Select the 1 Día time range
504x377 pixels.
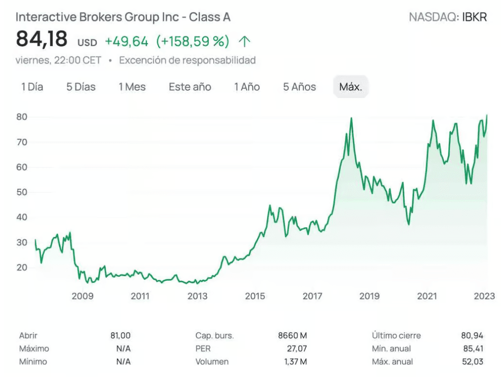32,87
